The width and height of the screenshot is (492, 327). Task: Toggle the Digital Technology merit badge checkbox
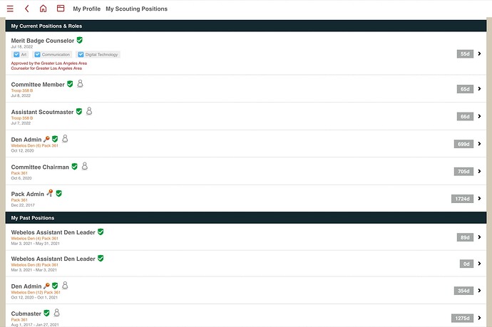pyautogui.click(x=81, y=55)
